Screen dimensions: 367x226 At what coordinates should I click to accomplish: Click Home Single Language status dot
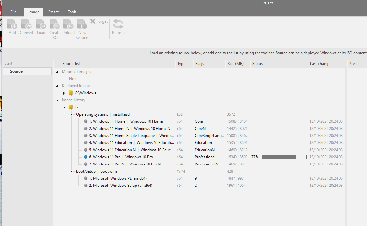coord(86,136)
